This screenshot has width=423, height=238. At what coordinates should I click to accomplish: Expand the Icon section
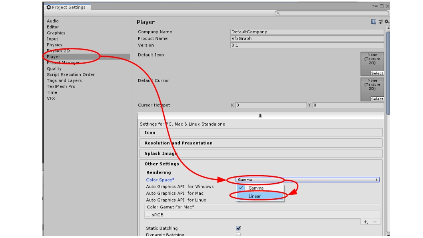point(261,133)
